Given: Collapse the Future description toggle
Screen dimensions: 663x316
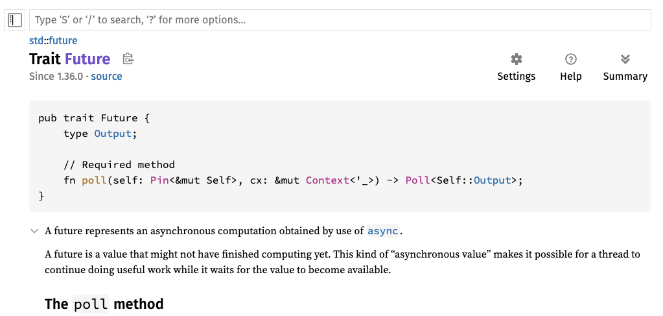Looking at the screenshot, I should point(34,231).
